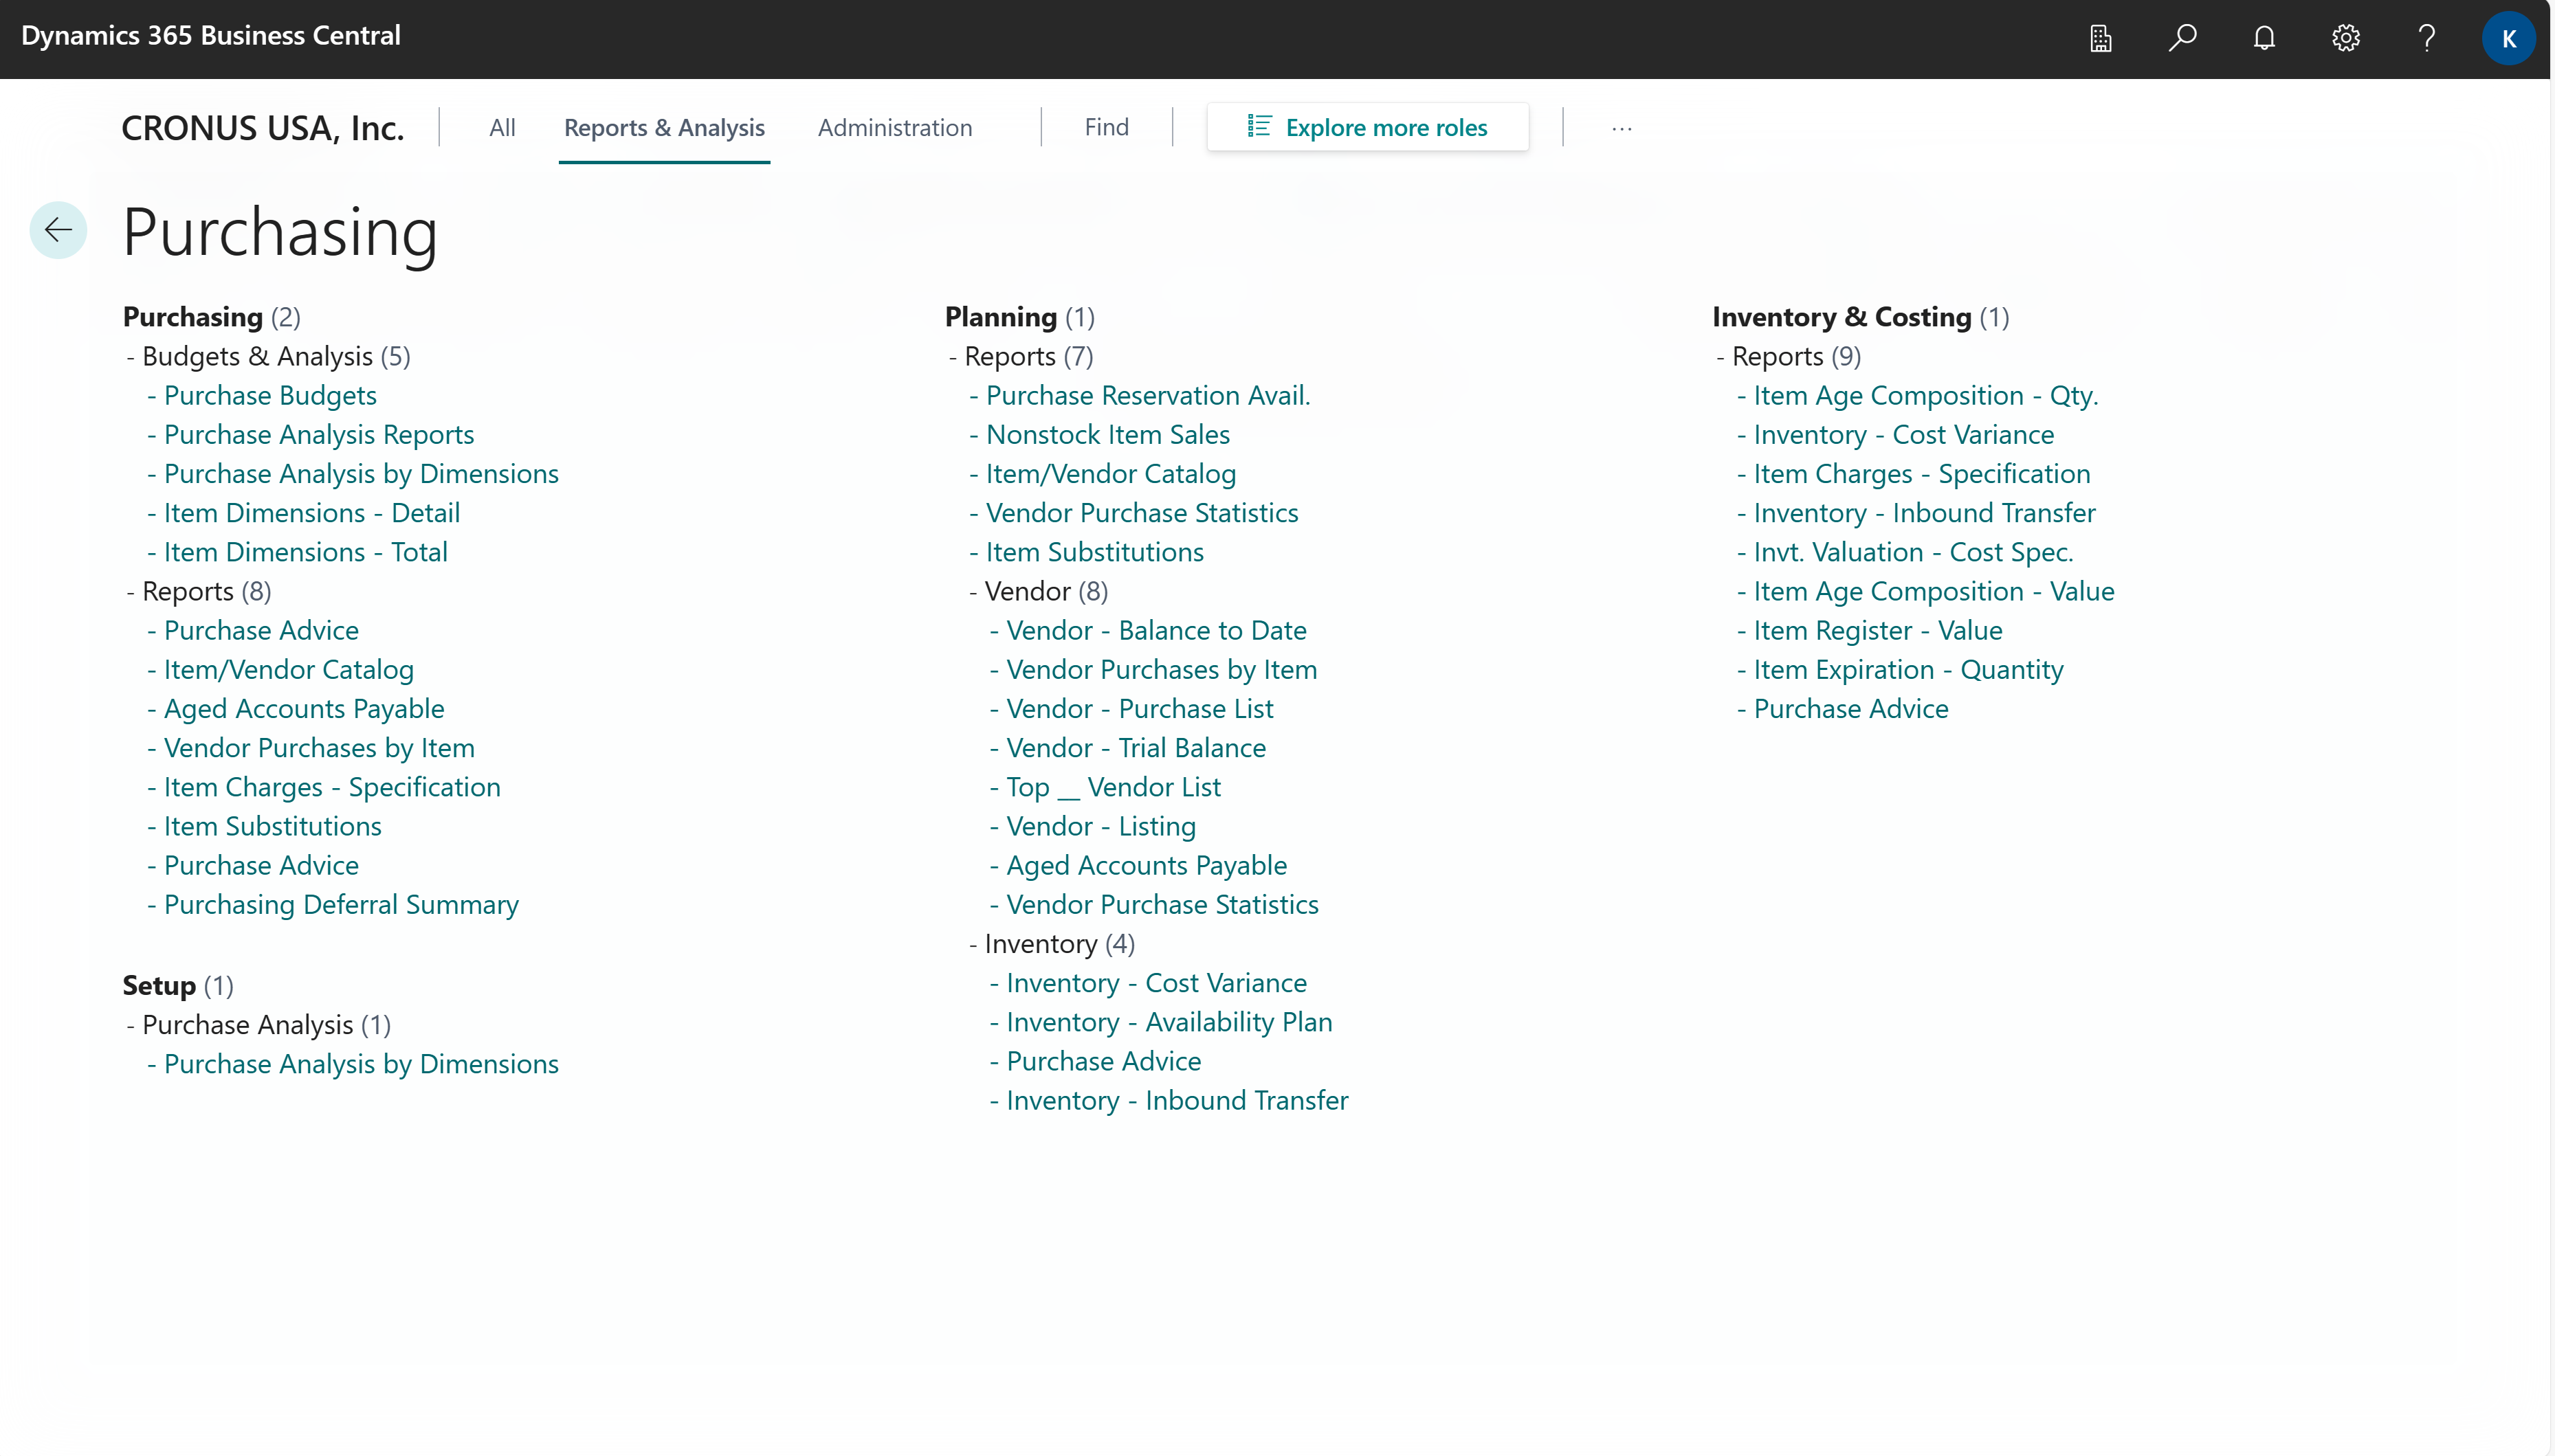Open the Find tab
This screenshot has width=2555, height=1456.
(x=1107, y=127)
